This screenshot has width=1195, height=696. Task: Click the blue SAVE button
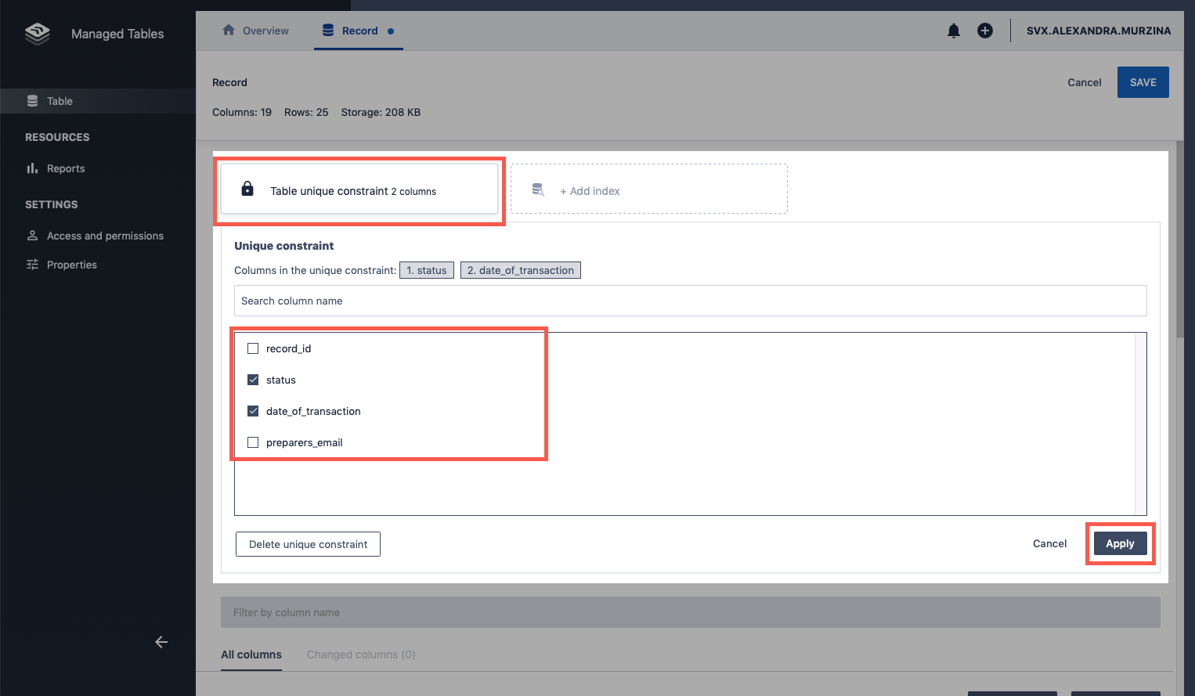(1143, 82)
